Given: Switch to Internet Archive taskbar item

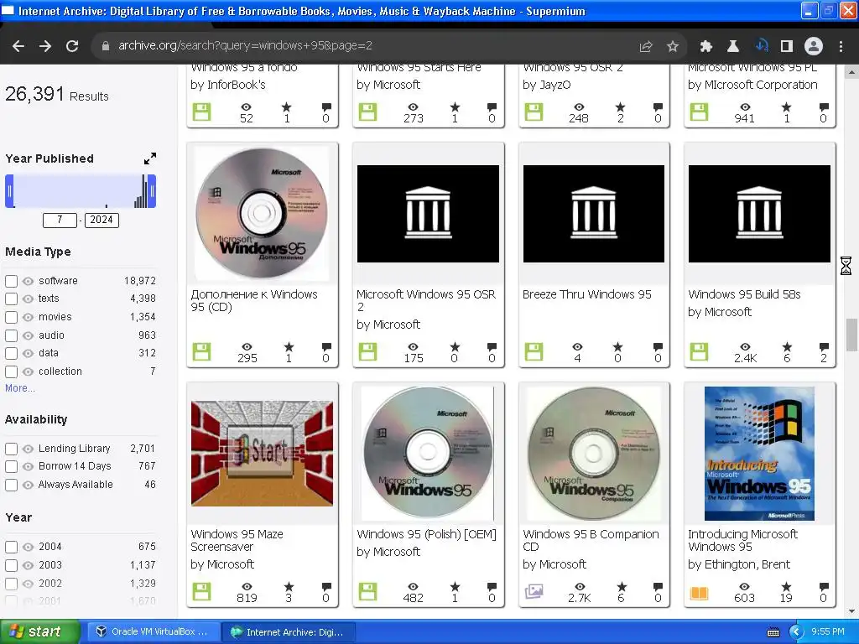Looking at the screenshot, I should (x=289, y=632).
